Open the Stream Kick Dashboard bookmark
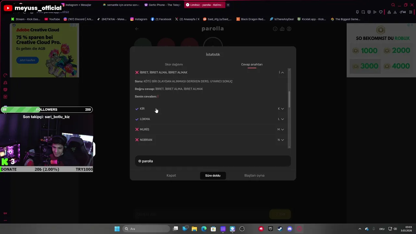This screenshot has height=234, width=416. [26, 19]
